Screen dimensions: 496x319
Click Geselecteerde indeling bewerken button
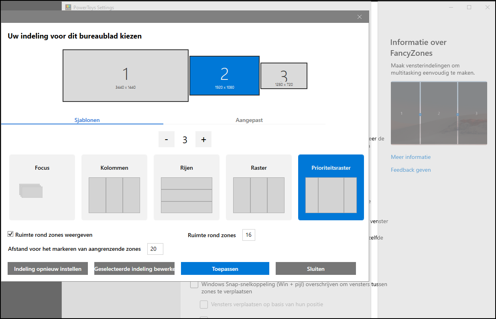pyautogui.click(x=134, y=268)
